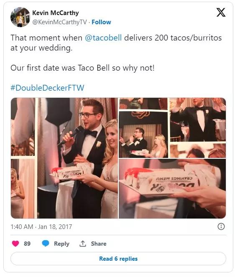Open photo of groom raising arms
This screenshot has width=235, height=277.
[198, 119]
